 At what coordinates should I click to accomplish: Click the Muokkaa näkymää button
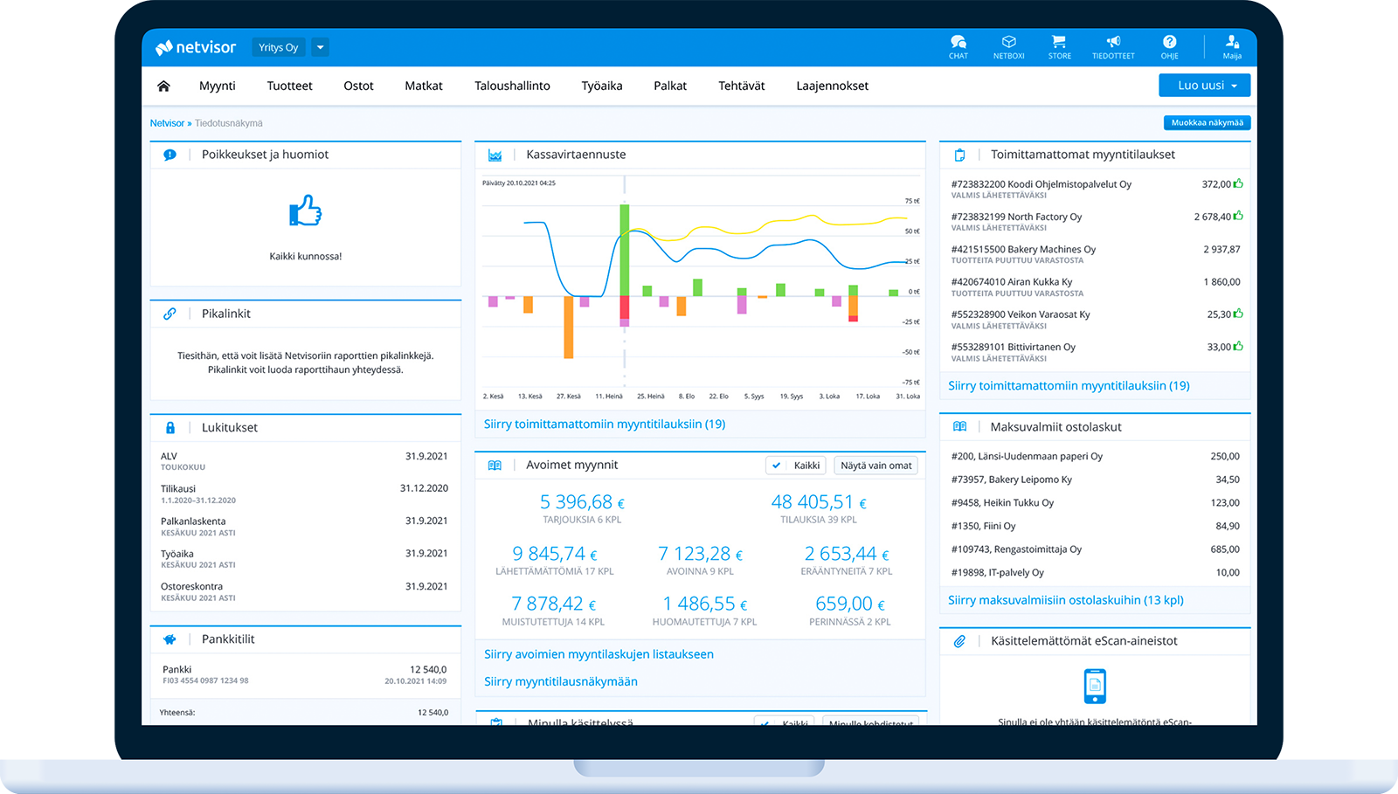pyautogui.click(x=1207, y=123)
